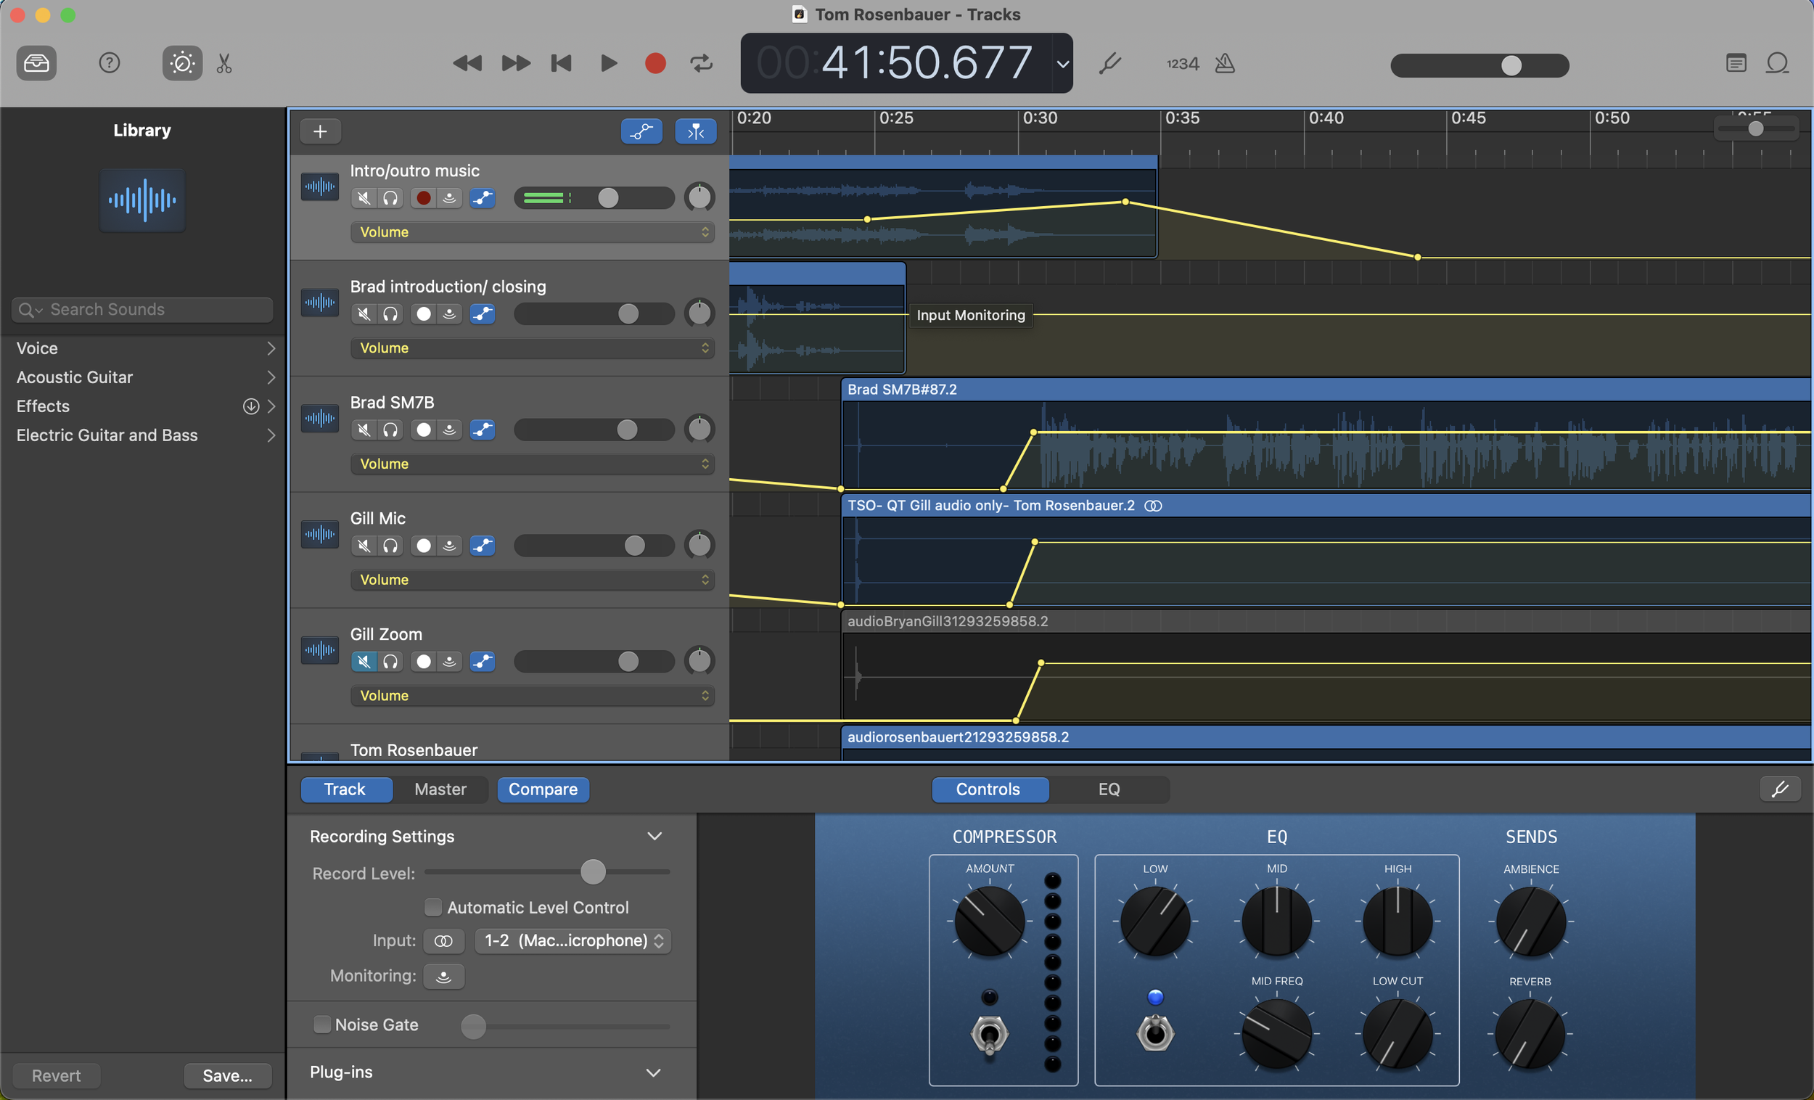Click the Smart Controls button
Image resolution: width=1814 pixels, height=1100 pixels.
click(x=182, y=63)
